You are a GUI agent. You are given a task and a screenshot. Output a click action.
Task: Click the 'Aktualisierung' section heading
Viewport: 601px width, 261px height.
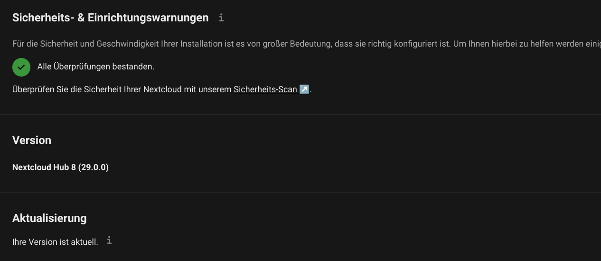click(49, 218)
